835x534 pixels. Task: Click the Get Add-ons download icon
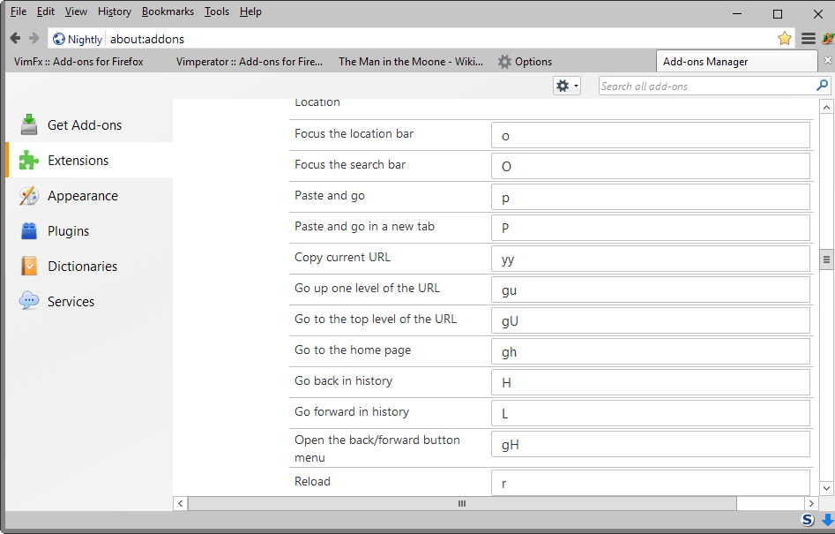[x=29, y=124]
